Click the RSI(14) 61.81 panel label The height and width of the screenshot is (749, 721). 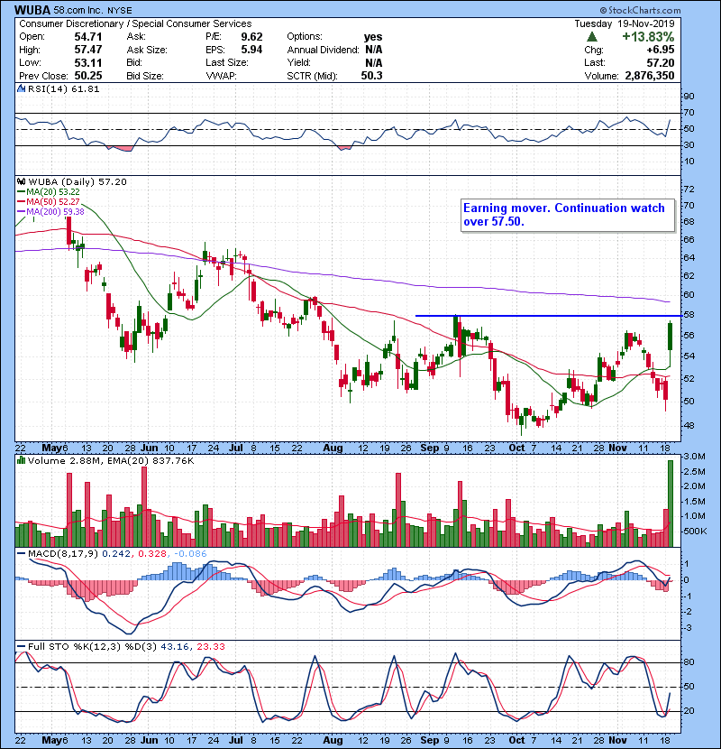tap(63, 88)
